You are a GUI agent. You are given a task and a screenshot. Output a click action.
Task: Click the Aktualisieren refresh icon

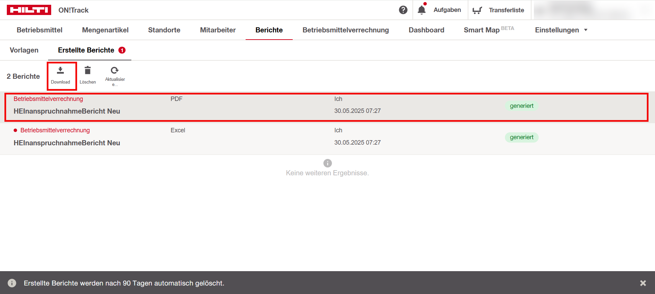115,70
